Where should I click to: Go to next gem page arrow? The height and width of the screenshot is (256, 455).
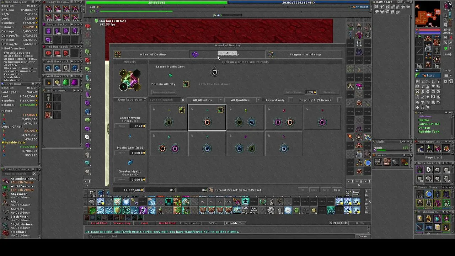coord(339,100)
